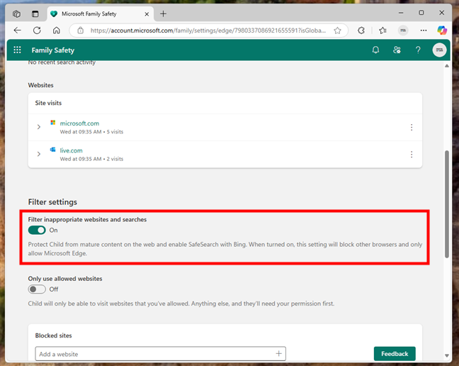Image resolution: width=459 pixels, height=366 pixels.
Task: Open the Microsoft apps launcher grid
Action: [17, 50]
